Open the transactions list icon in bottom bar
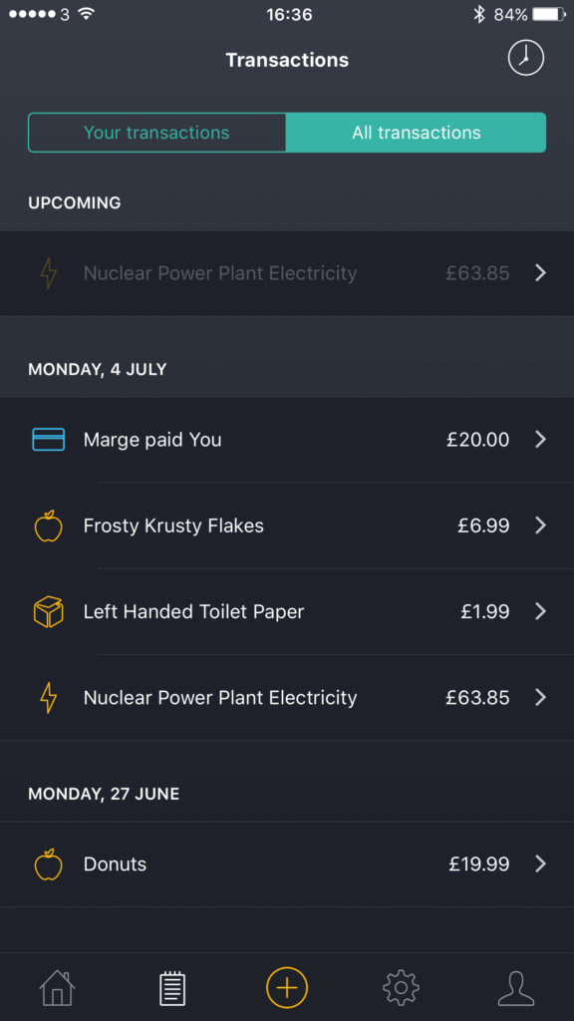 point(172,988)
